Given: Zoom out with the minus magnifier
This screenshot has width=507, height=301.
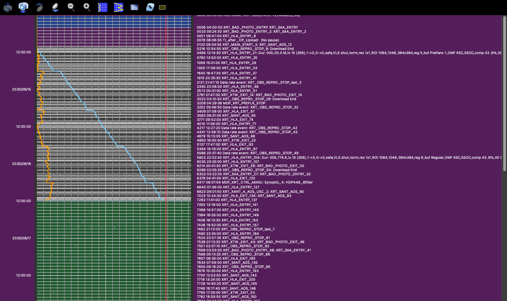Looking at the screenshot, I should click(x=71, y=7).
